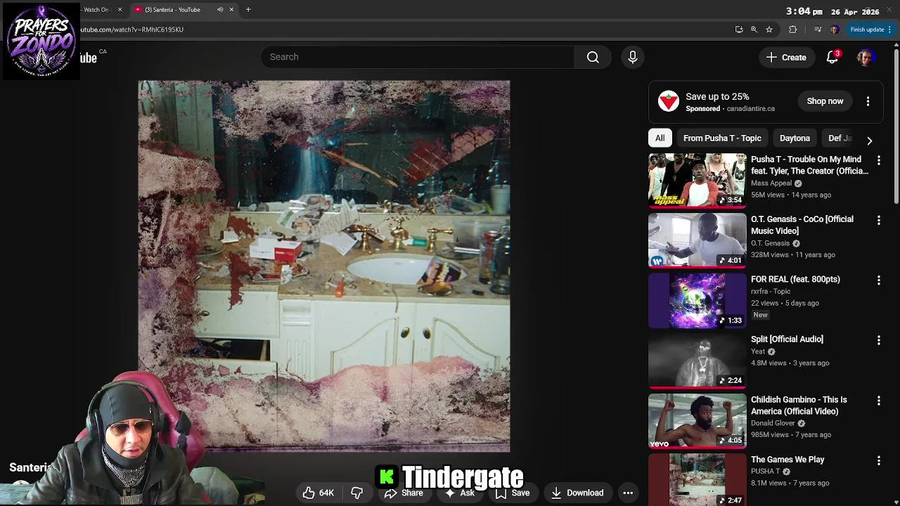Like the video with 64K thumbs up
This screenshot has width=900, height=506.
318,493
